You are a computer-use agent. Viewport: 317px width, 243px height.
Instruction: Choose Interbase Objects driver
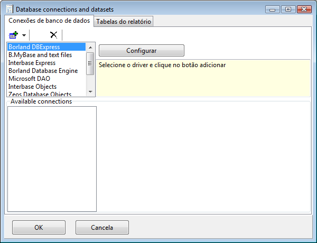click(x=32, y=87)
